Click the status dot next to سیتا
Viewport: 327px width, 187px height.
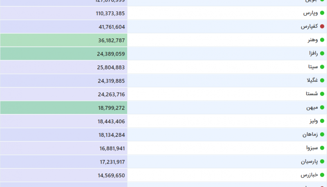322,67
